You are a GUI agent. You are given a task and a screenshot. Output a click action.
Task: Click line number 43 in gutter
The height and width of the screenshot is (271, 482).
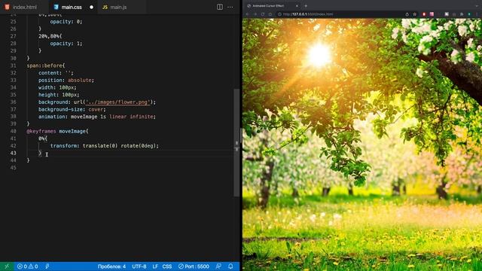(14, 153)
